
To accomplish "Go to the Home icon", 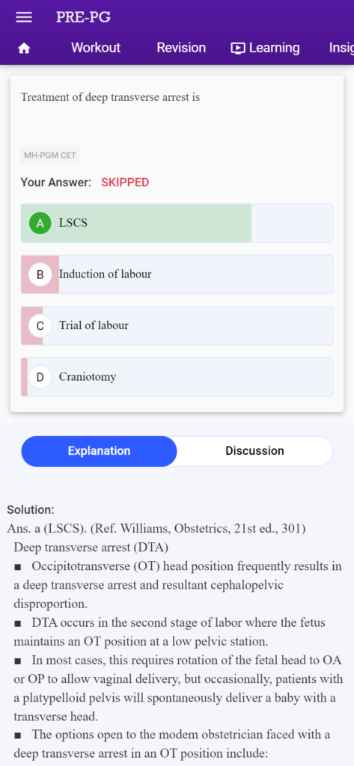I will click(x=24, y=48).
